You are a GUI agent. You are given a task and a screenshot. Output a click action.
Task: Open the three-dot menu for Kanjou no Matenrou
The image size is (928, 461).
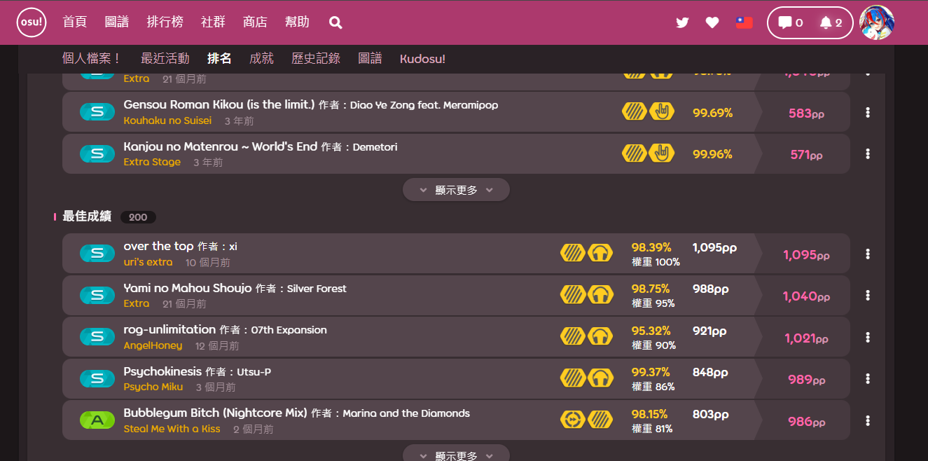coord(868,154)
